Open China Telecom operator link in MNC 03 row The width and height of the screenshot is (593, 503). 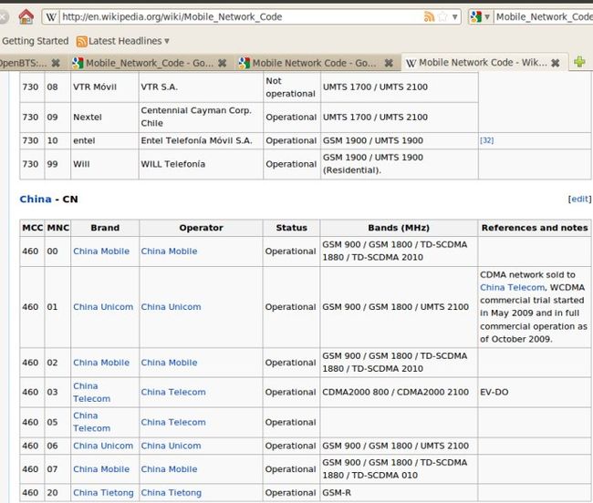pyautogui.click(x=173, y=392)
